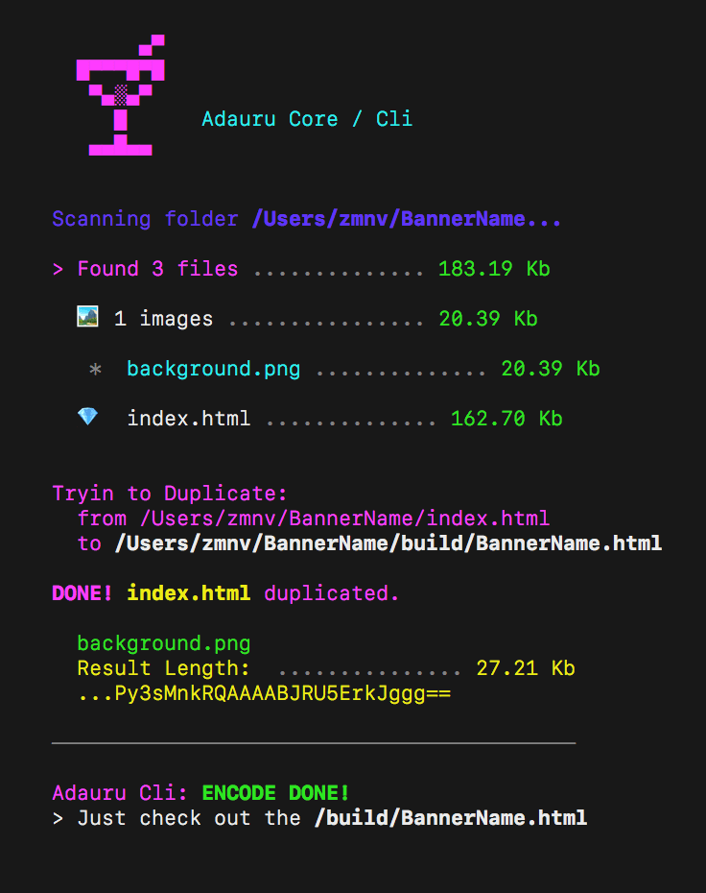The height and width of the screenshot is (893, 706).
Task: Click the word 'duplicated.'
Action: coord(332,593)
